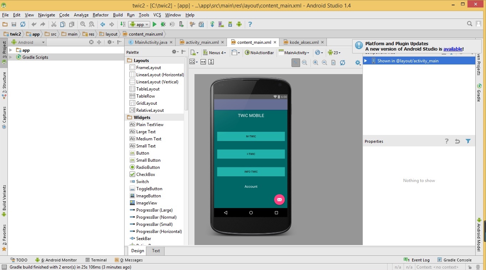
Task: Open the Terminal tool window
Action: click(96, 260)
